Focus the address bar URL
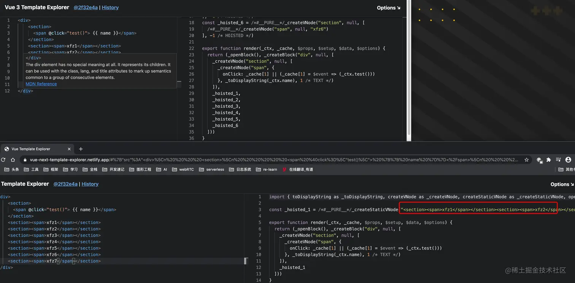 (274, 160)
